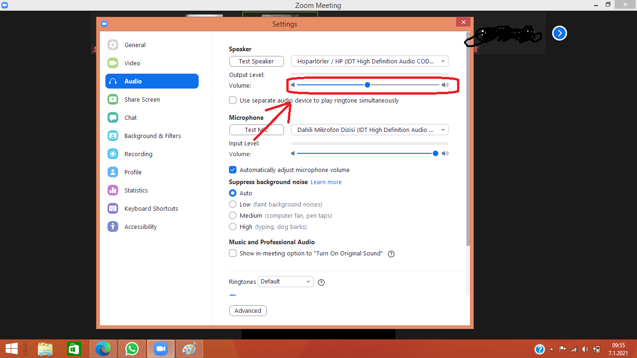Viewport: 637px width, 358px height.
Task: Enable separate audio device for ringtone
Action: [233, 100]
